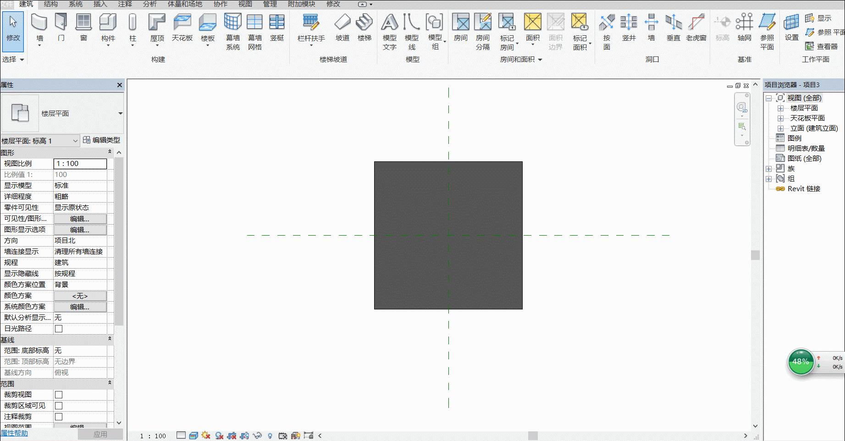Image resolution: width=845 pixels, height=441 pixels.
Task: Click the 编辑类型 button
Action: pos(102,140)
